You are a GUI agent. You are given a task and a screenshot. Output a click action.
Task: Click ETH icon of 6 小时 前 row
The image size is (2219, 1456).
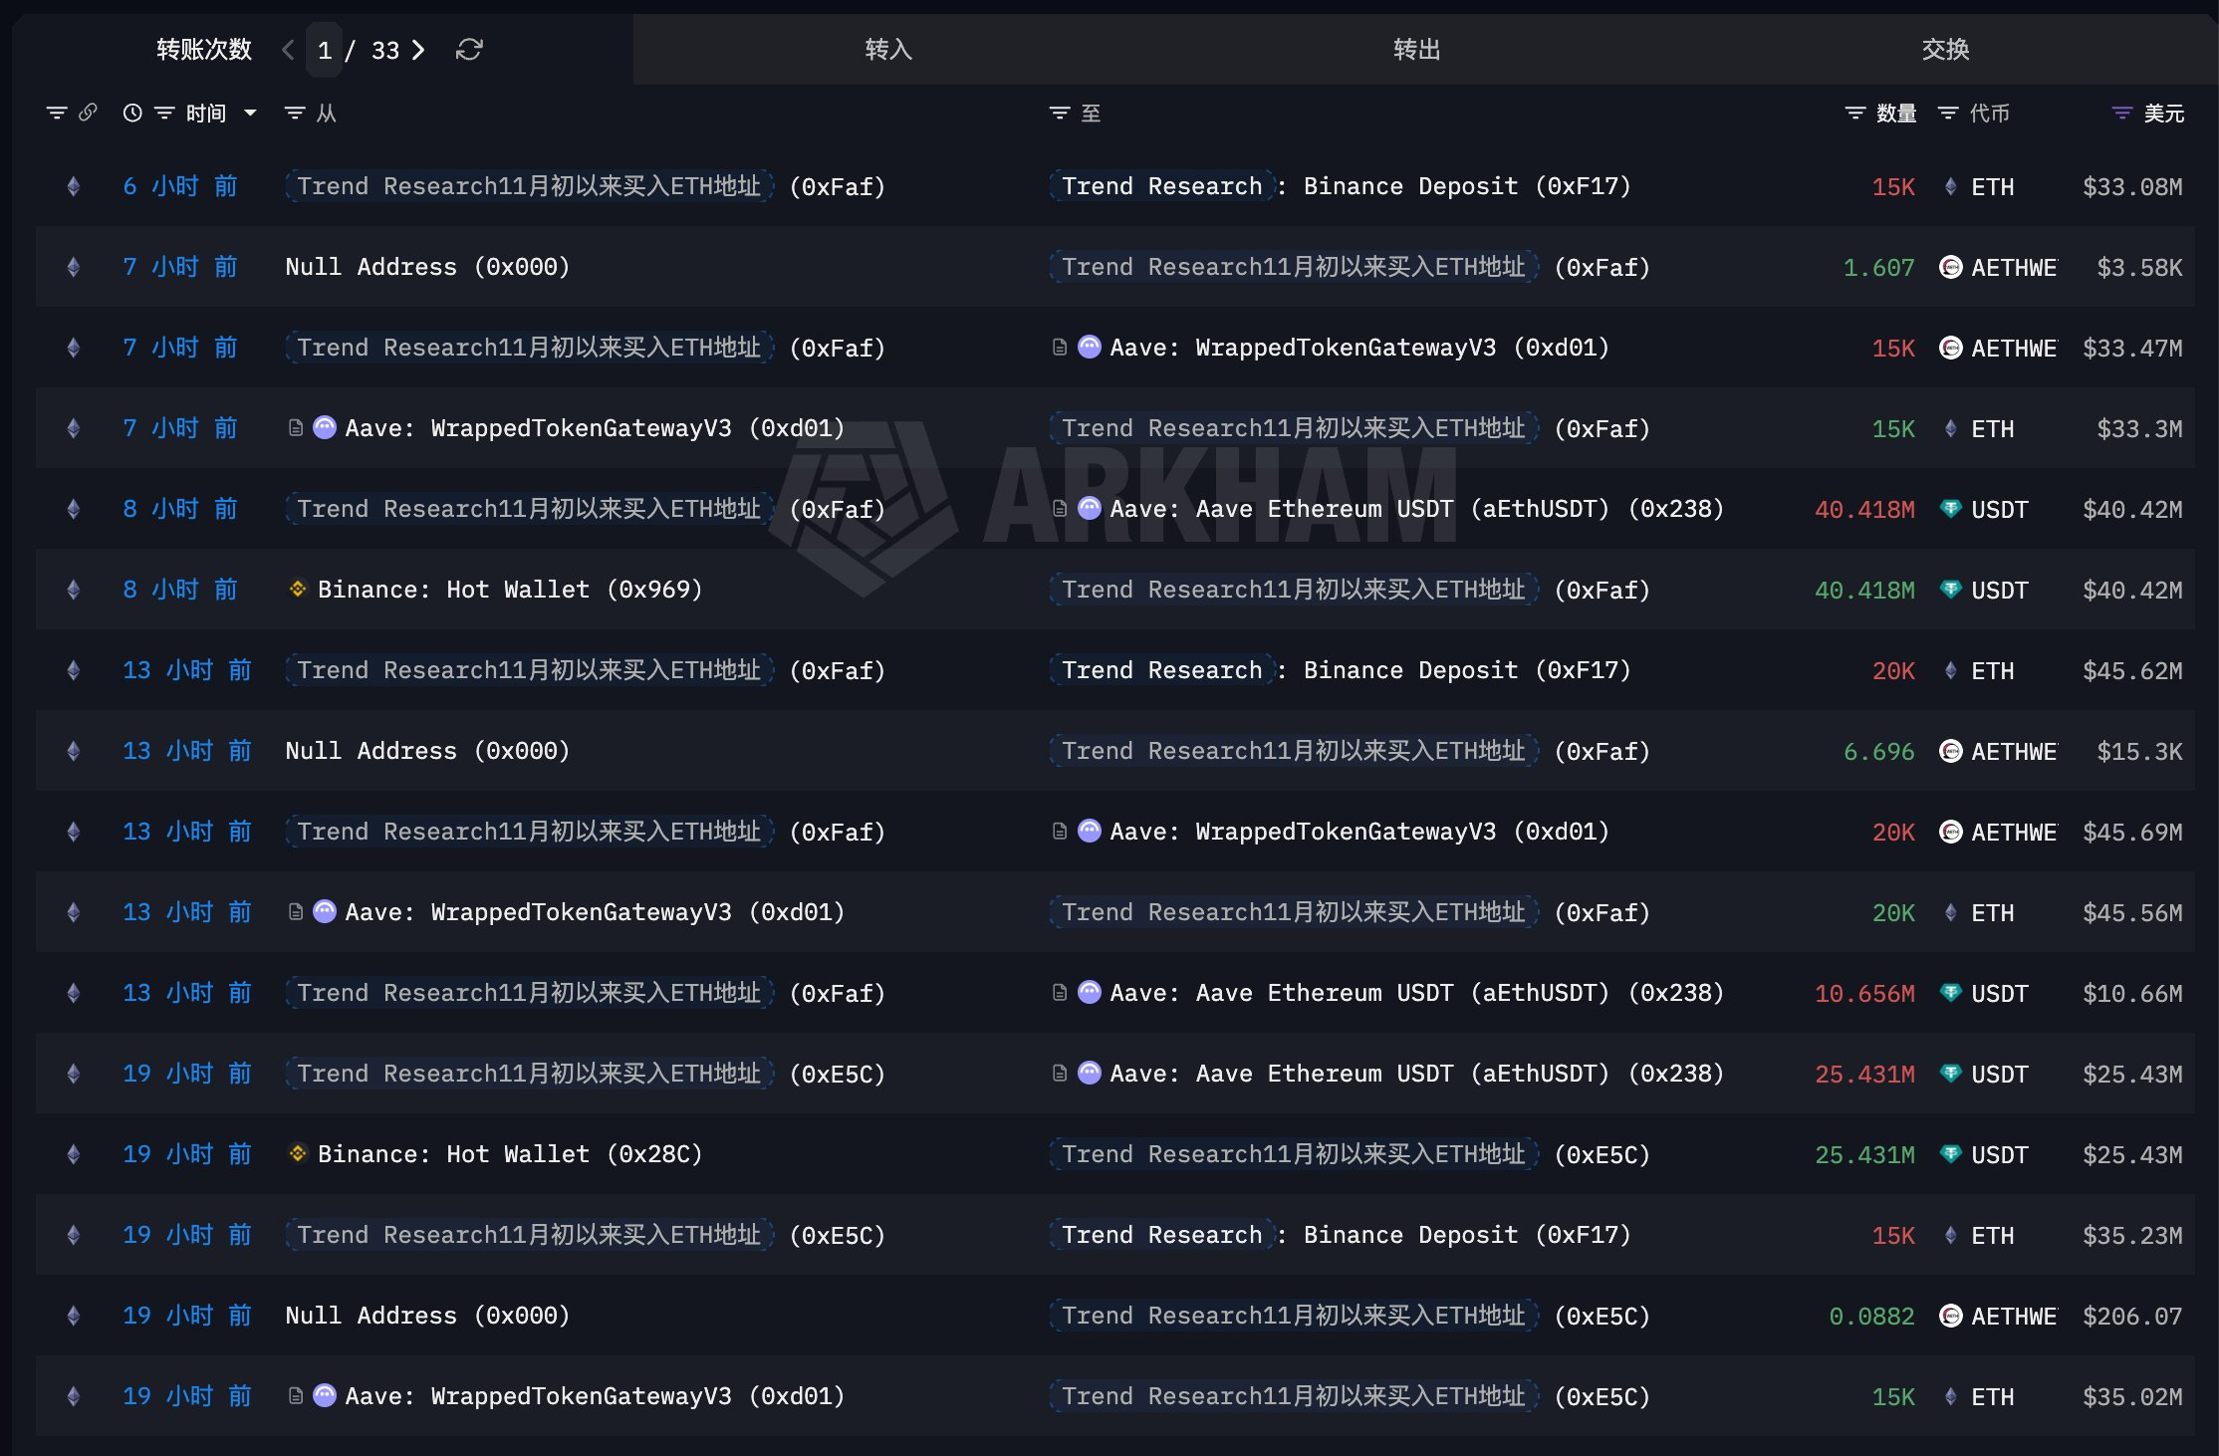pos(73,186)
